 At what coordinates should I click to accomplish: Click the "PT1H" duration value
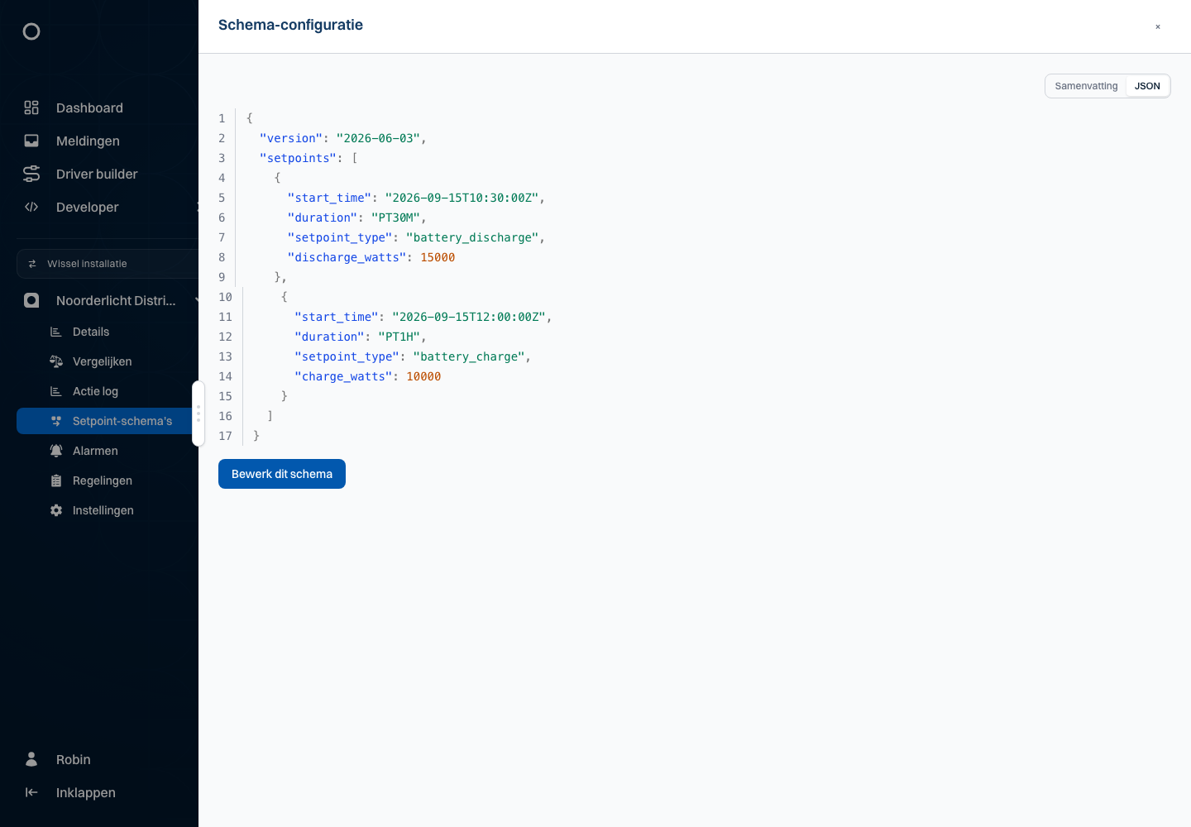pyautogui.click(x=399, y=337)
